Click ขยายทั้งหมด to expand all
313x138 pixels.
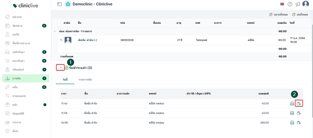pos(278,15)
